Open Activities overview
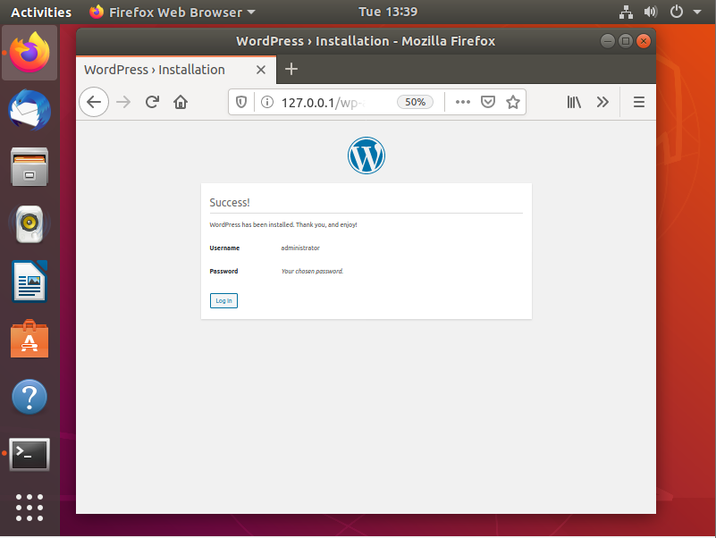Screen dimensions: 716x538 click(x=41, y=12)
